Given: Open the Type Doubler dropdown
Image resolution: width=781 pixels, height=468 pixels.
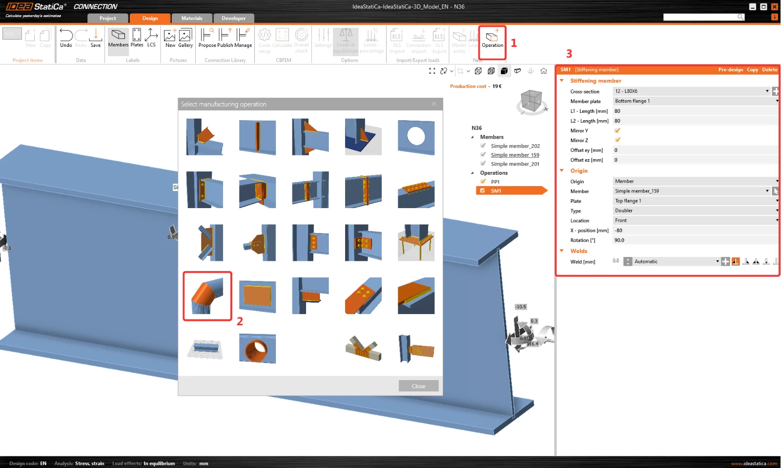Looking at the screenshot, I should (696, 211).
